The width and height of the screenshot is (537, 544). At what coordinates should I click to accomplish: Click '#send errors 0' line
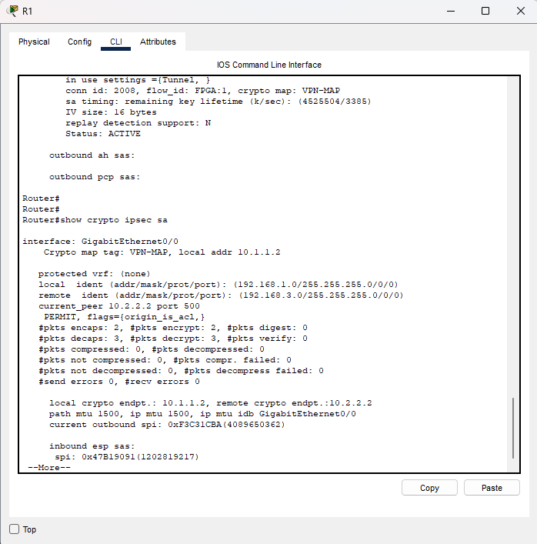[x=119, y=382]
